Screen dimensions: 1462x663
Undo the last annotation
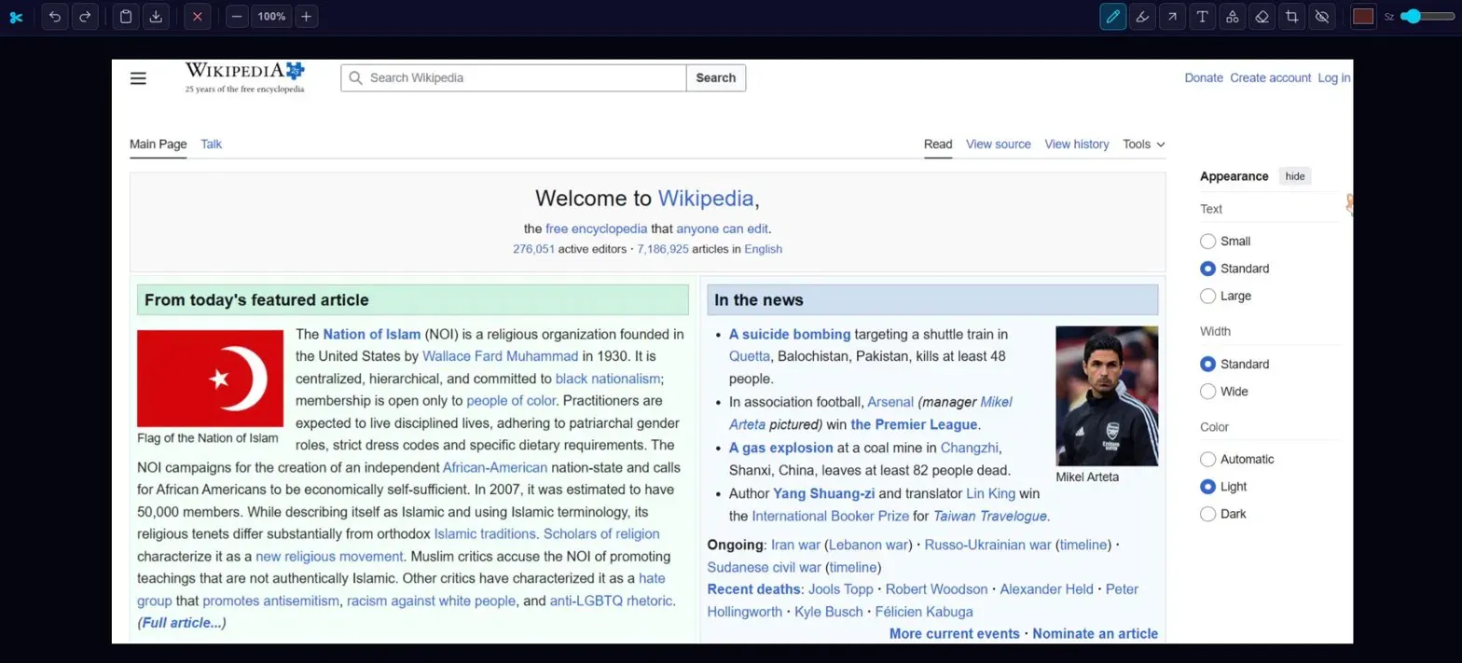55,17
